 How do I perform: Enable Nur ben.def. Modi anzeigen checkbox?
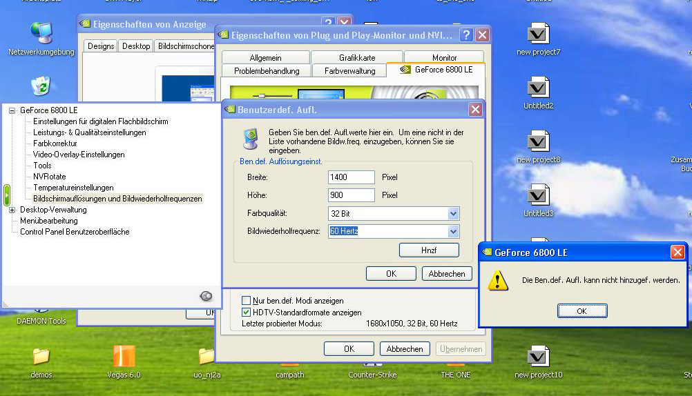click(247, 301)
